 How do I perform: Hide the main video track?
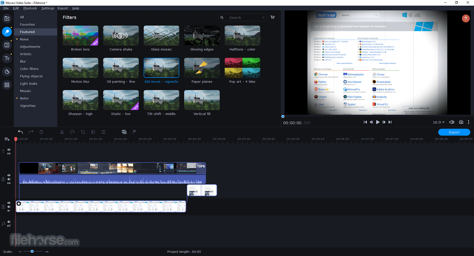[9, 203]
